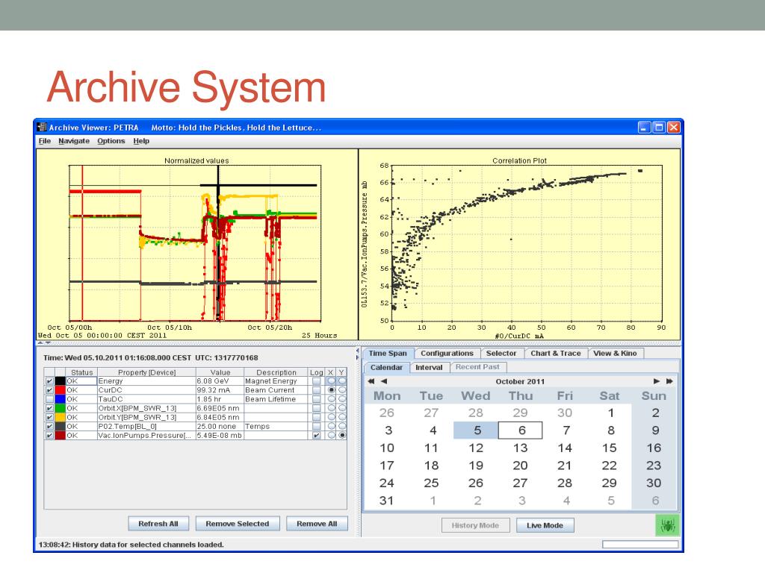Enable Log scale for Energy row
This screenshot has width=765, height=573.
317,381
